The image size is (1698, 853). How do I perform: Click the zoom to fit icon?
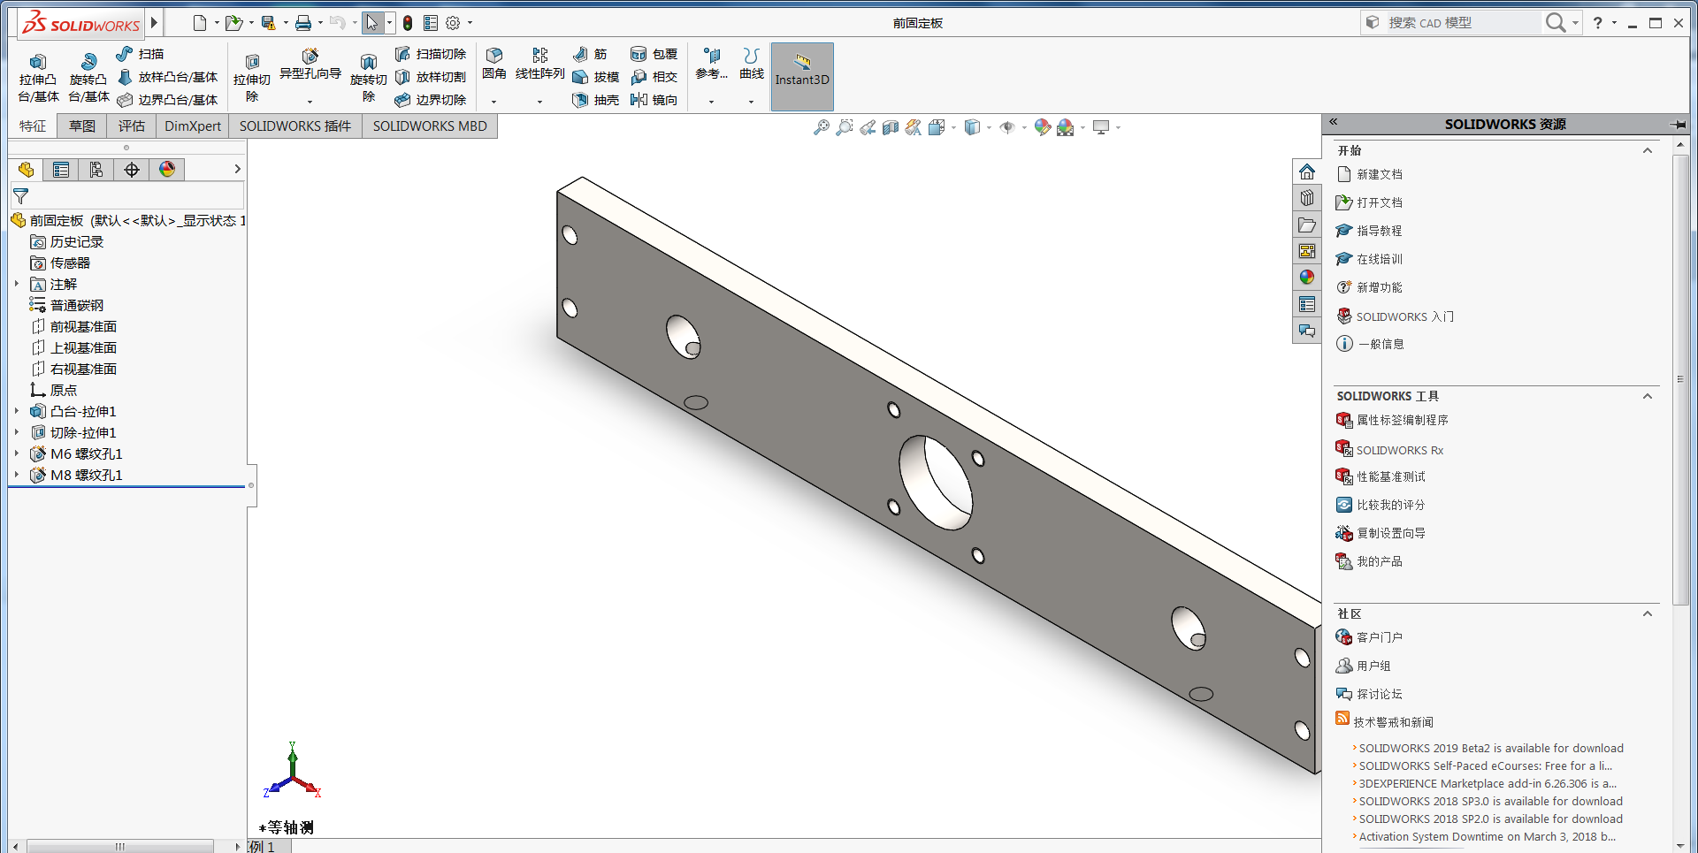pos(822,127)
